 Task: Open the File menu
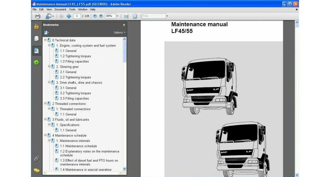coord(34,10)
